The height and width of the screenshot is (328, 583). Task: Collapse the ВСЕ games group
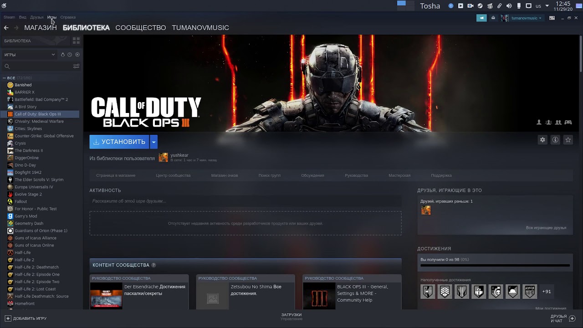coord(5,78)
